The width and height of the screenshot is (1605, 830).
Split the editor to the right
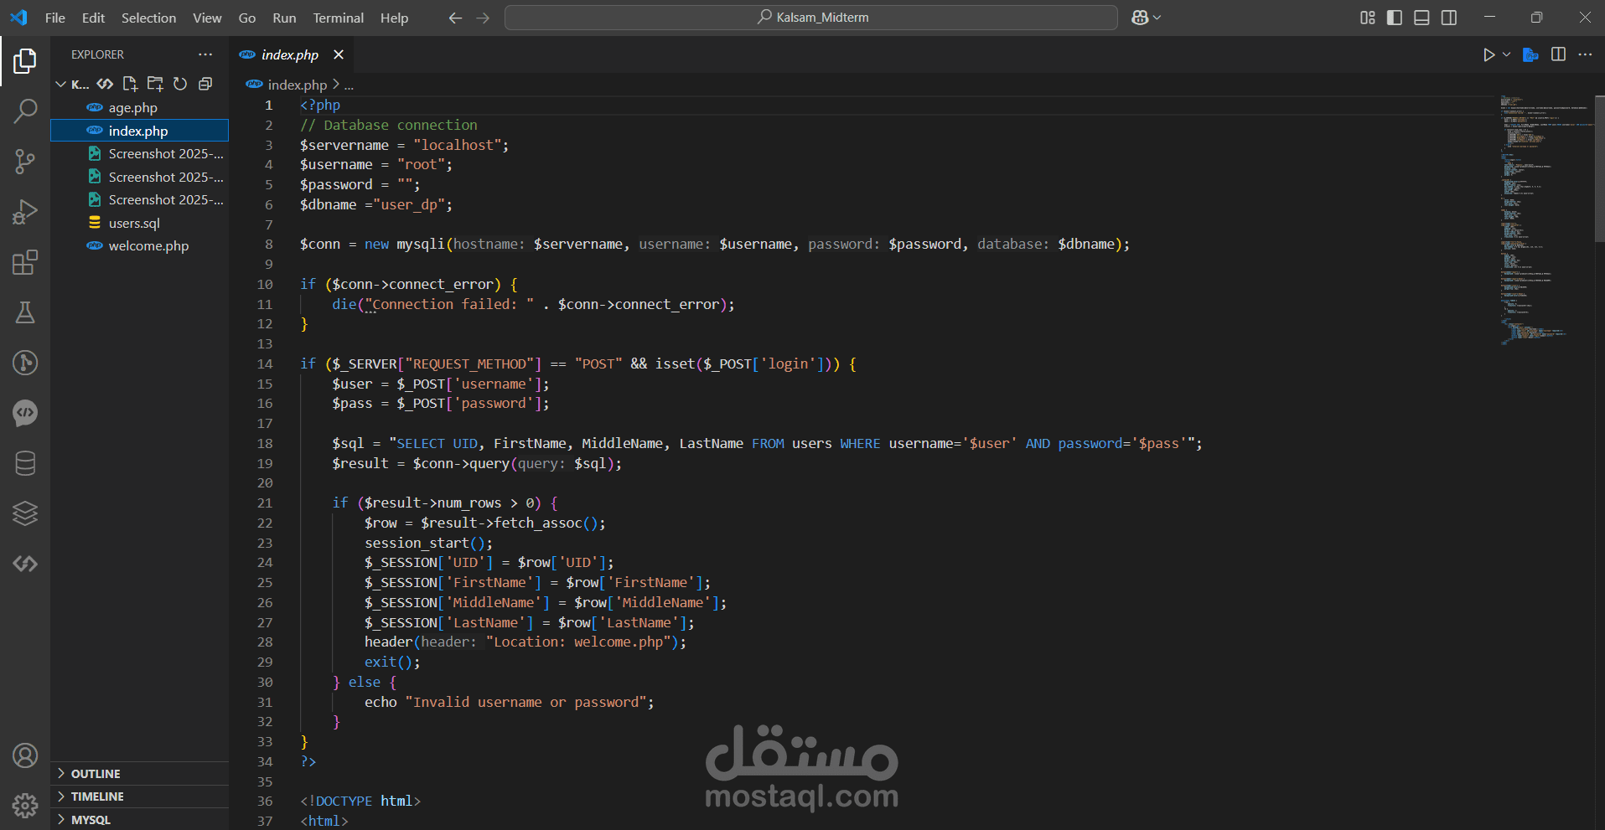coord(1558,54)
